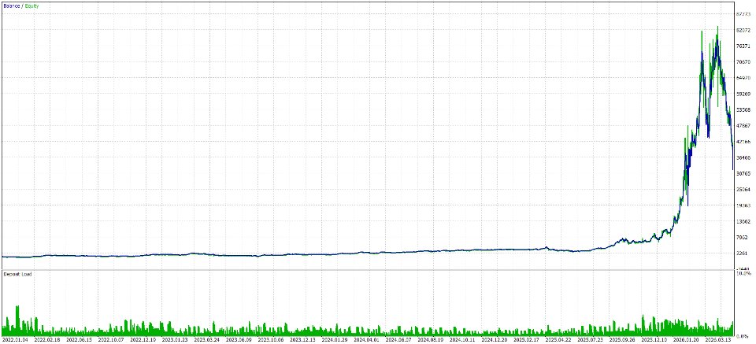Select the 2022.12.10 date label
This screenshot has height=344, width=756.
tap(143, 339)
